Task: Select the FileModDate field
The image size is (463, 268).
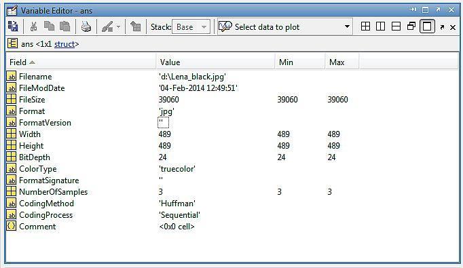Action: tap(41, 88)
